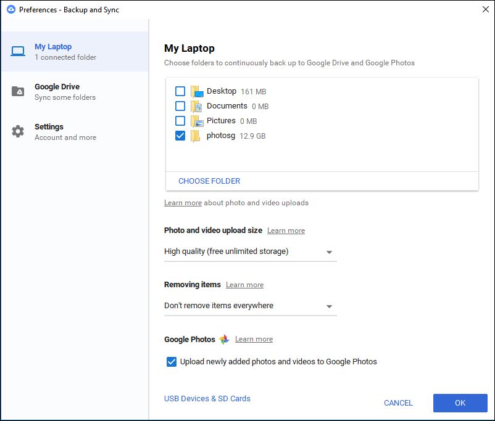
Task: Open Learn more beside Google Photos
Action: 254,339
